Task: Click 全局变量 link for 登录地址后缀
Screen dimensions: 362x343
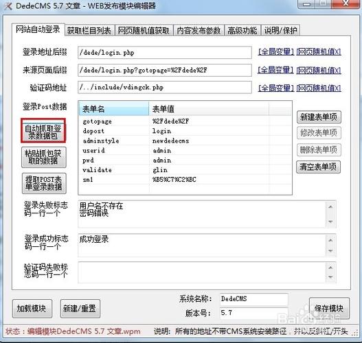Action: [276, 51]
